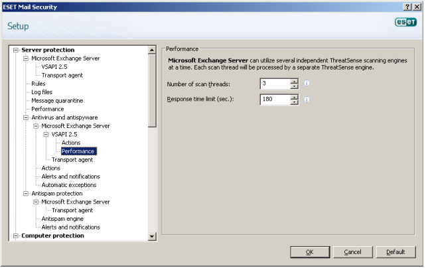The image size is (426, 268).
Task: Select the highlighted Performance tree item
Action: [x=78, y=151]
